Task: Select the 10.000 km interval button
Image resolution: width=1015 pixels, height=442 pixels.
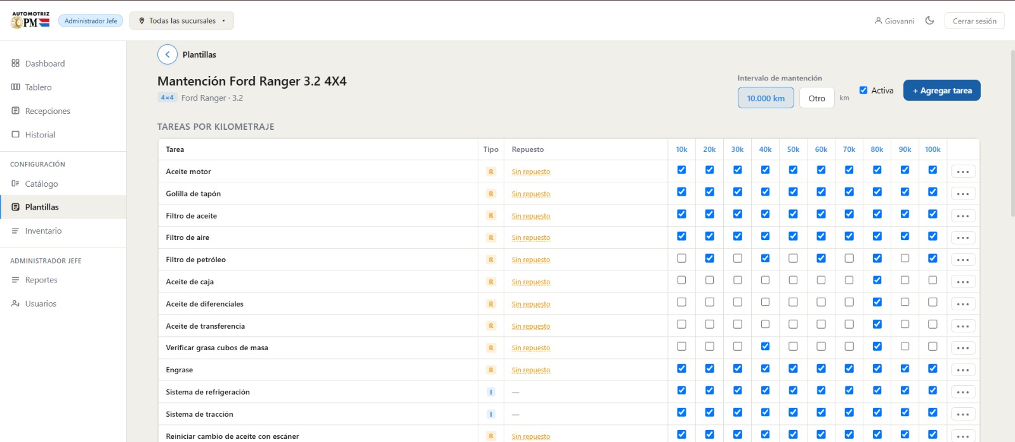Action: pyautogui.click(x=766, y=98)
